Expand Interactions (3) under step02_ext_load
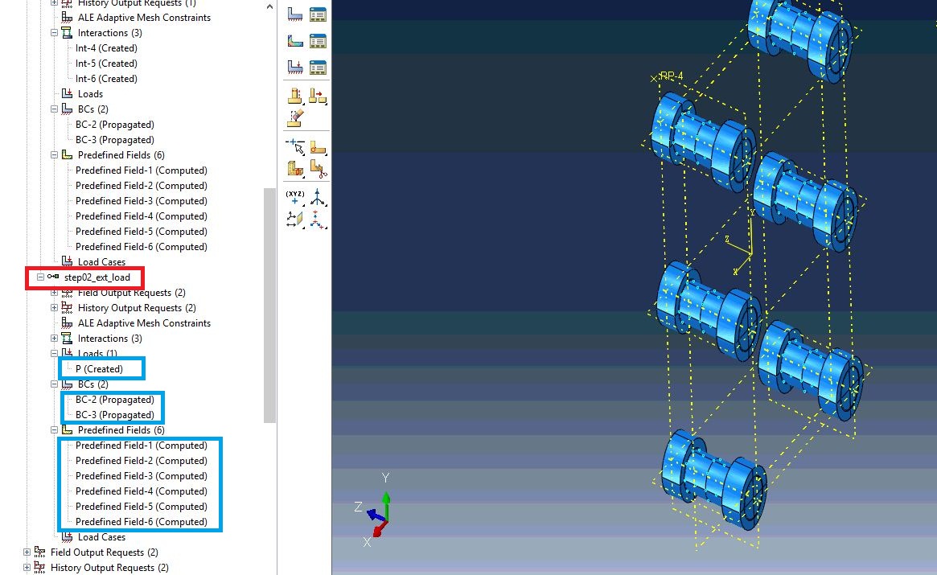The width and height of the screenshot is (937, 575). pyautogui.click(x=55, y=339)
